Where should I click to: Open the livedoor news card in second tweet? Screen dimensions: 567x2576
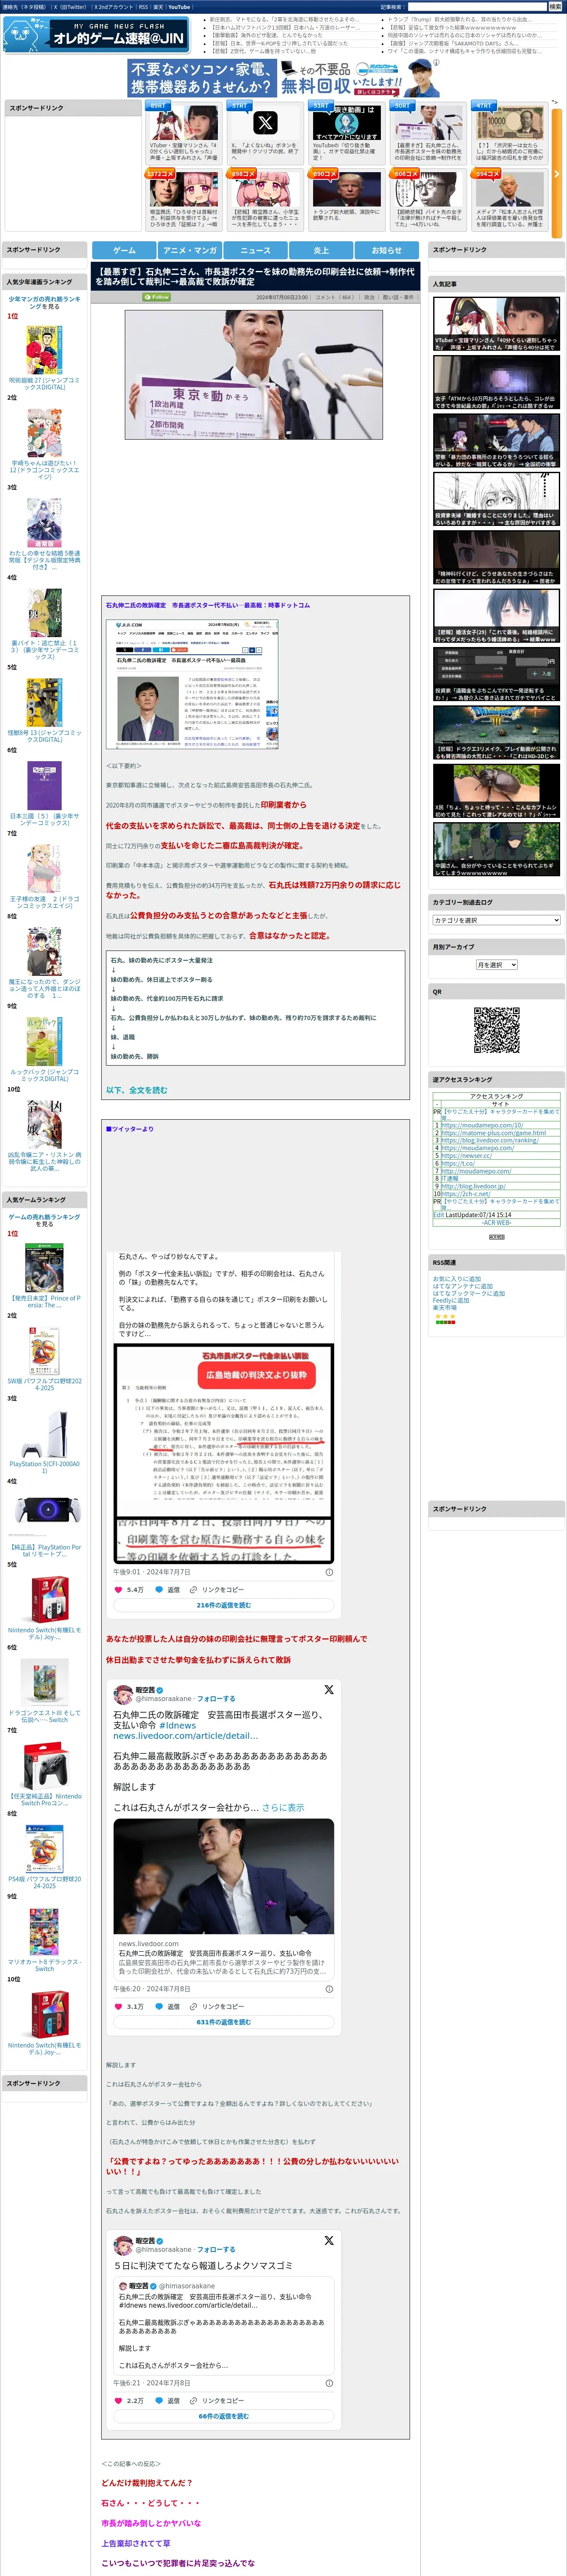[223, 1899]
